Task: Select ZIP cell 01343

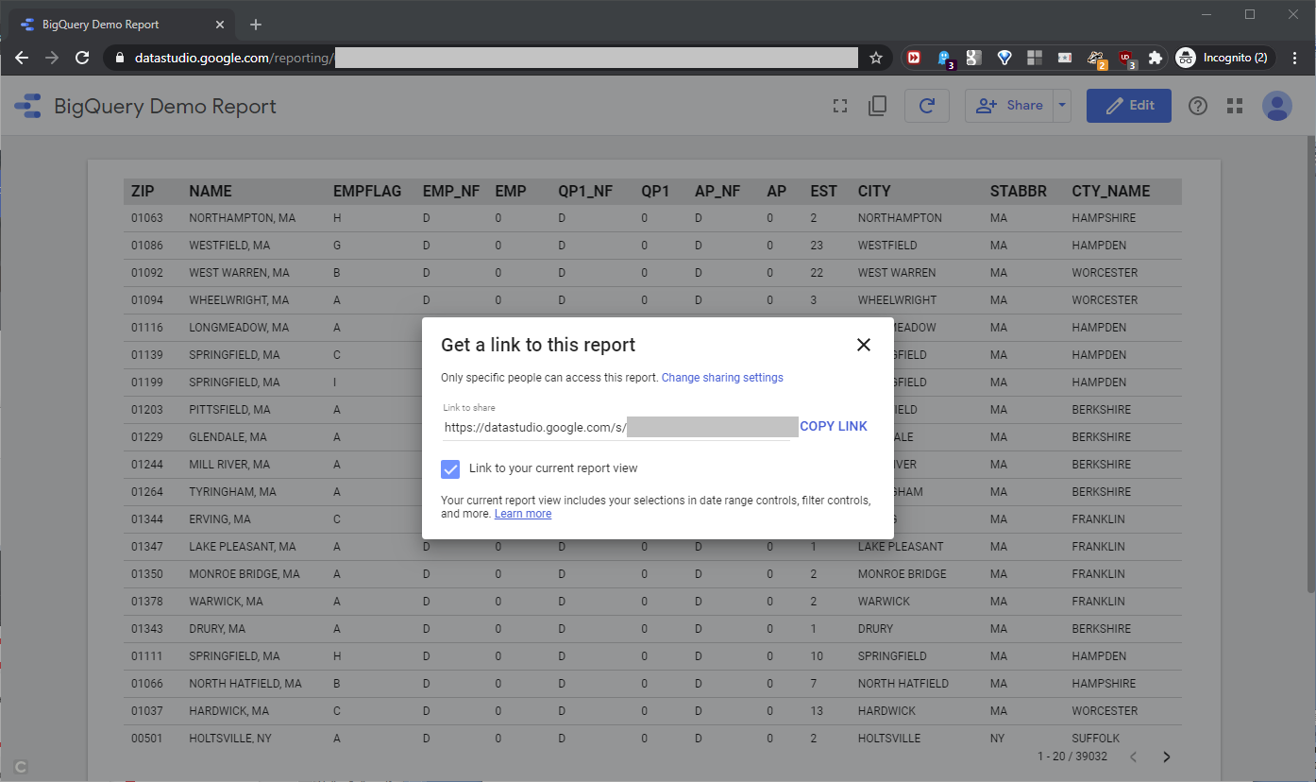Action: click(147, 629)
